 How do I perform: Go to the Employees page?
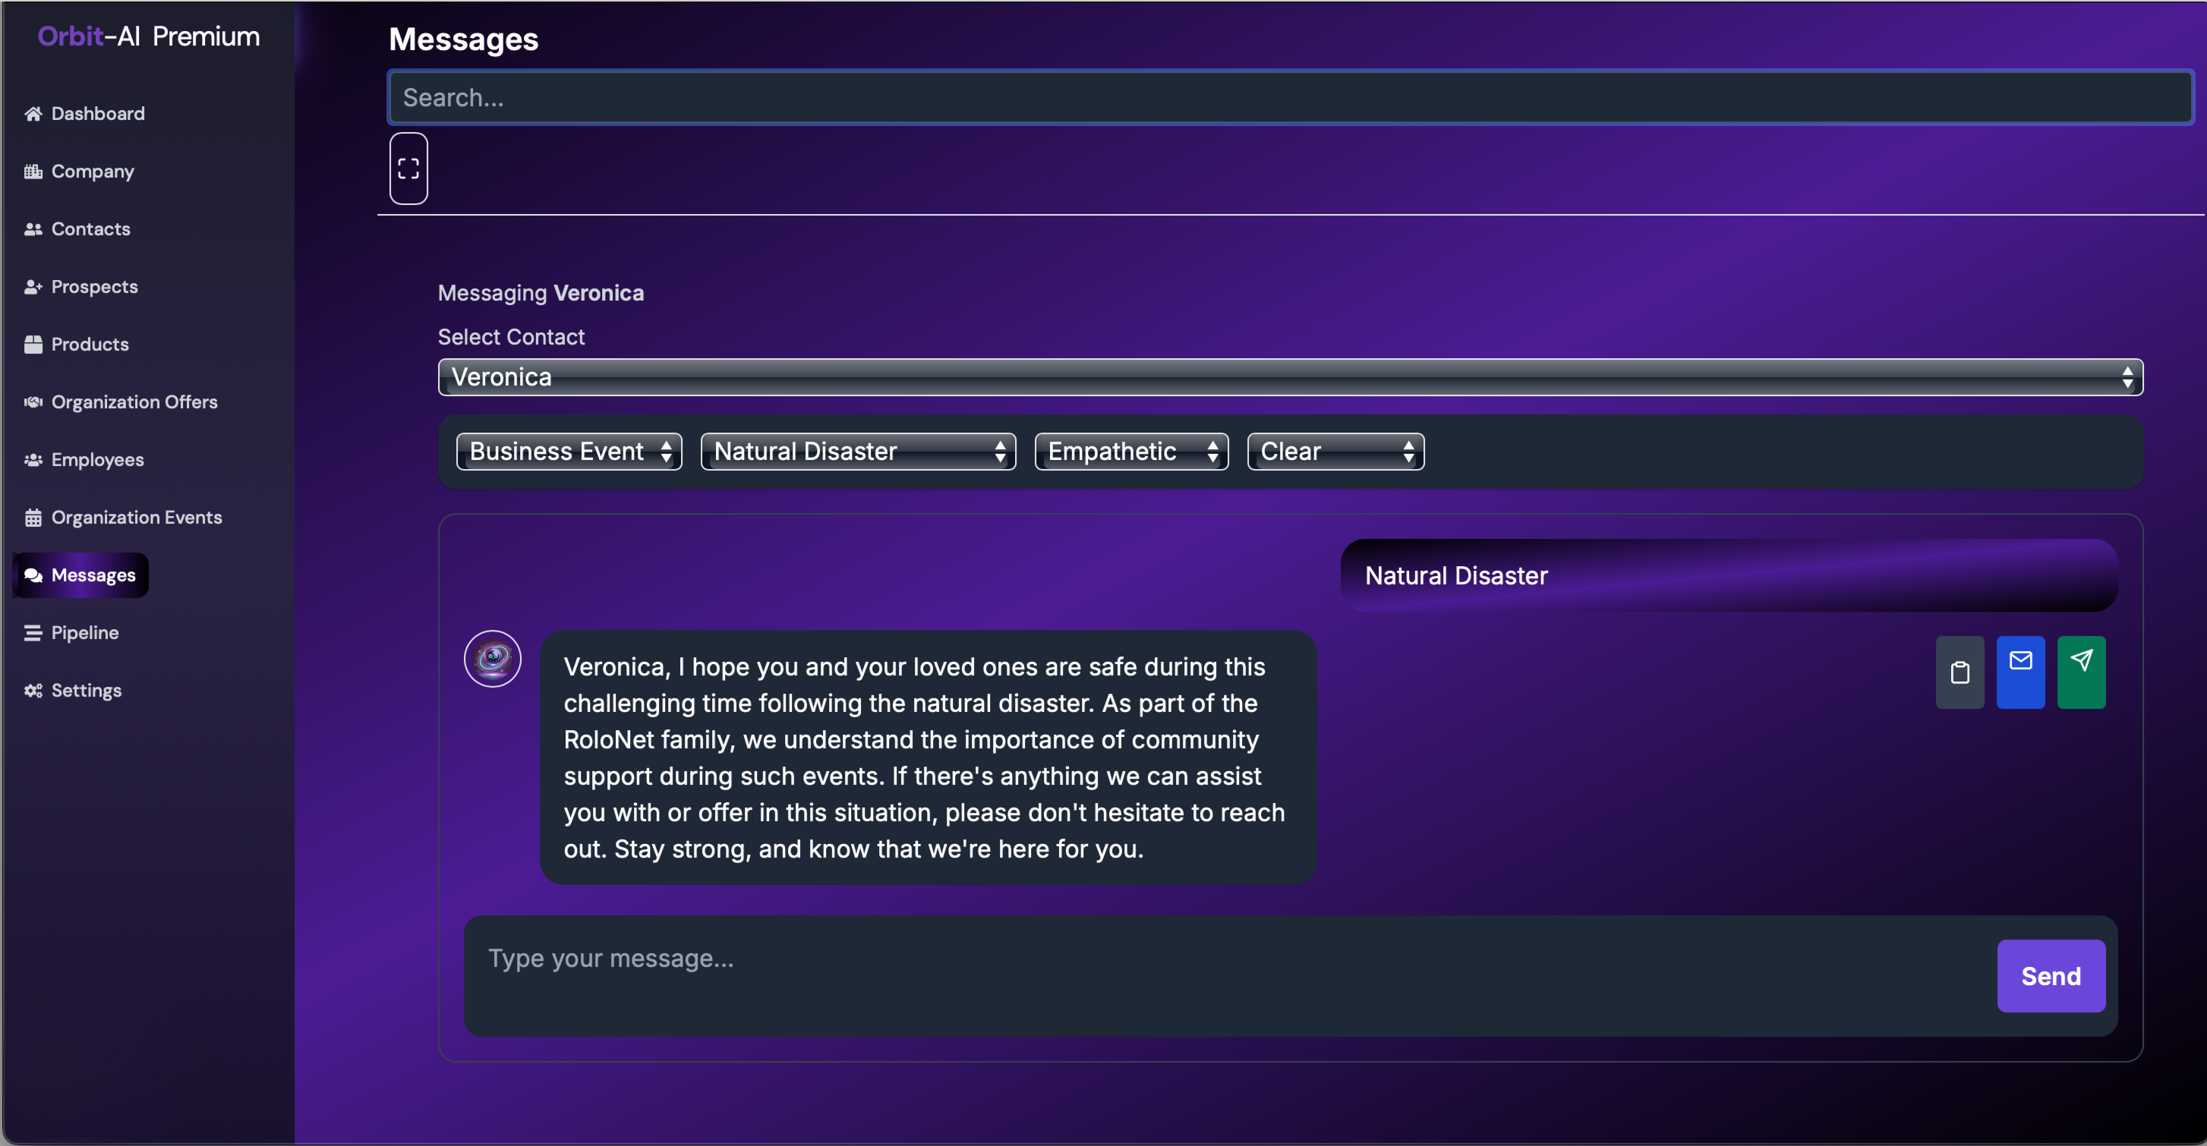pos(85,460)
